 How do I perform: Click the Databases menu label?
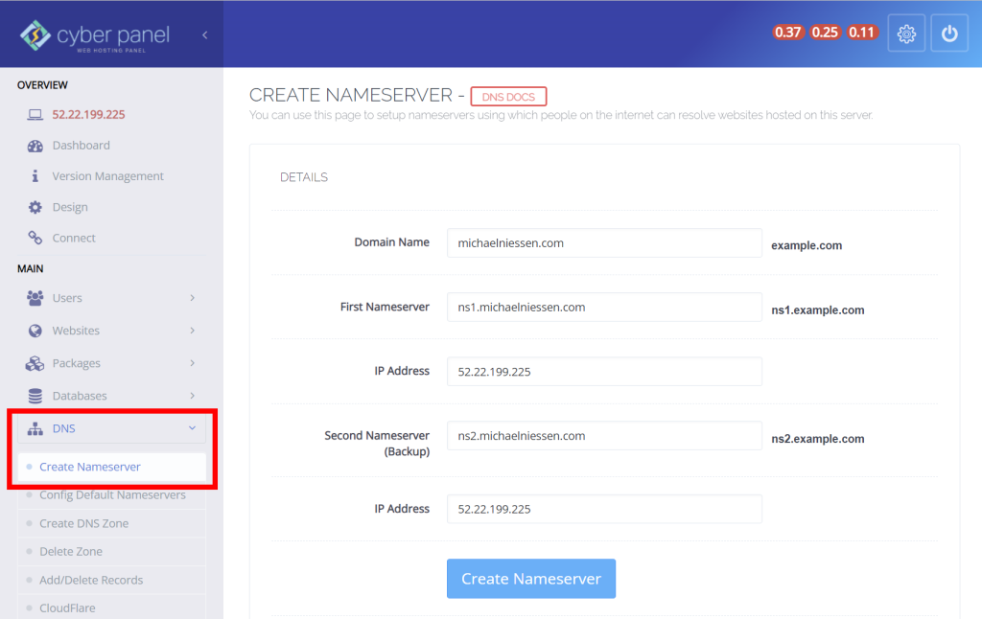click(x=80, y=396)
